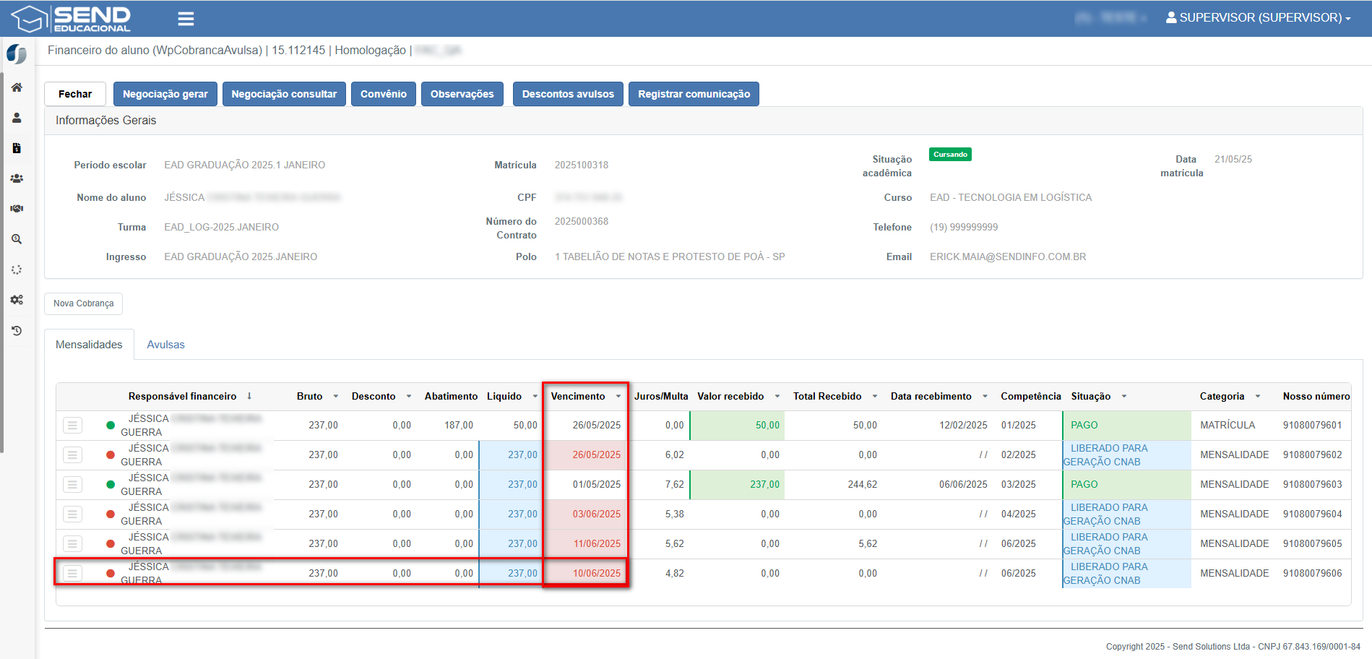This screenshot has width=1372, height=659.
Task: Open row menu icon for 91080079602
Action: click(72, 455)
